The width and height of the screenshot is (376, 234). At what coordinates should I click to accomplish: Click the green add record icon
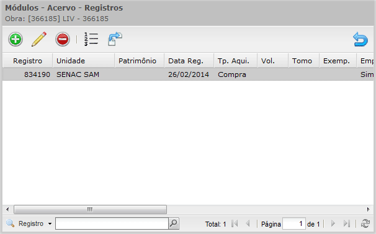[16, 39]
